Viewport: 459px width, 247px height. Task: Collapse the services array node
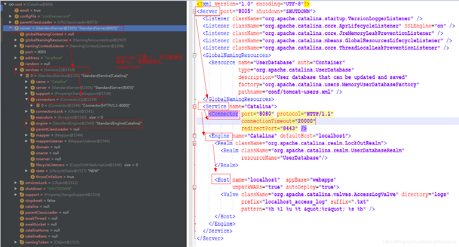16,70
